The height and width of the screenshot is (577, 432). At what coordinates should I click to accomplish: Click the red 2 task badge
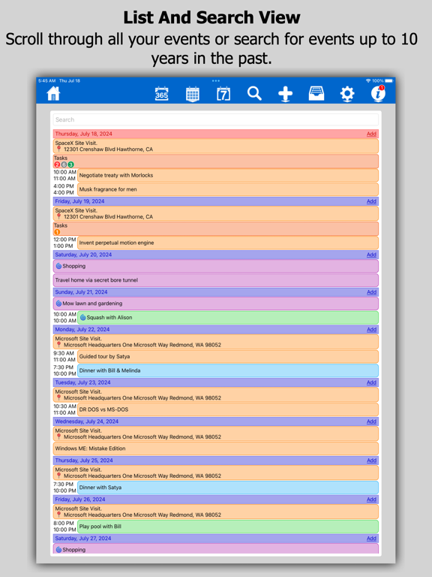pos(57,165)
